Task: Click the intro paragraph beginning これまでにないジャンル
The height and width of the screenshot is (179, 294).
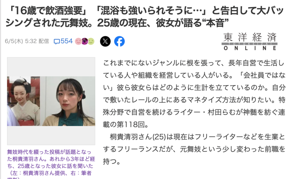Action: point(194,94)
